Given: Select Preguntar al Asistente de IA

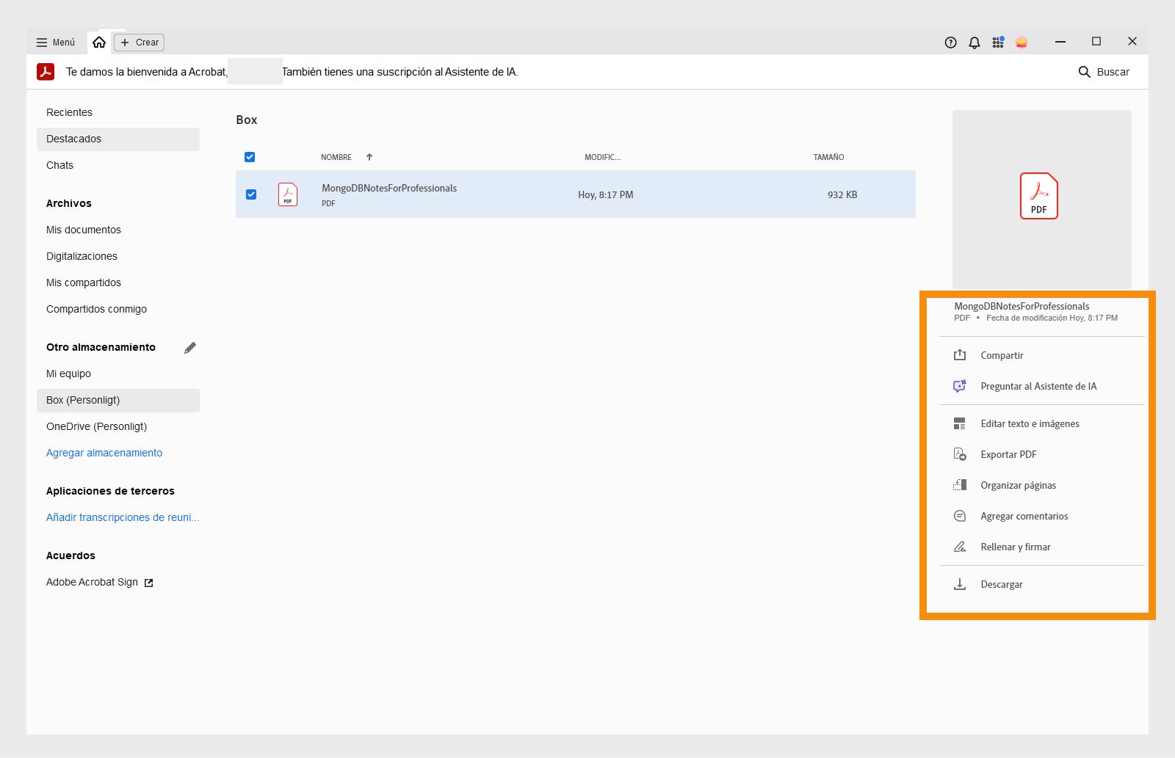Looking at the screenshot, I should pyautogui.click(x=1038, y=386).
